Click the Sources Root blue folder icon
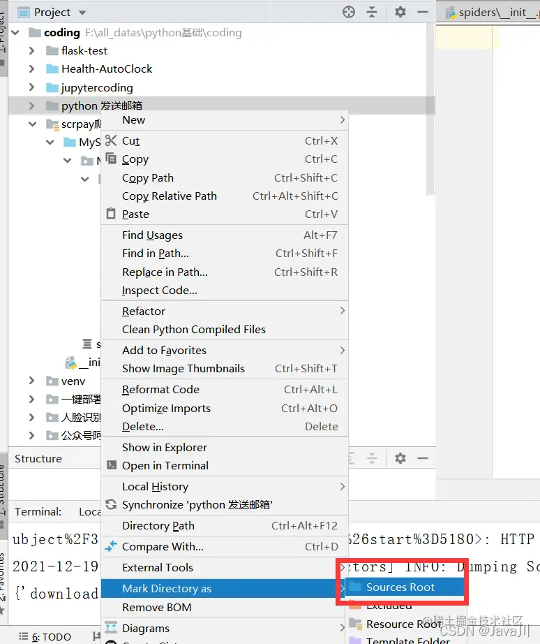The height and width of the screenshot is (644, 540). coord(354,587)
